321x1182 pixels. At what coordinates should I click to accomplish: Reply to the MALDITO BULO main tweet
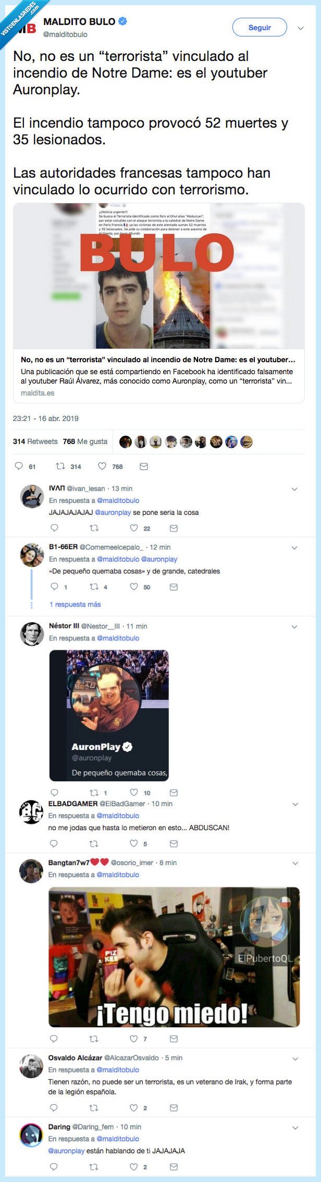click(x=19, y=466)
